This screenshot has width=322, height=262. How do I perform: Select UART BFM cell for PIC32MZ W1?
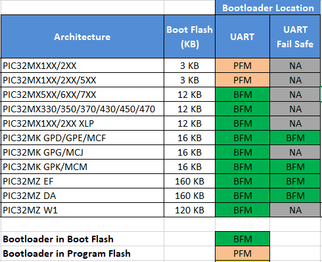[x=242, y=210]
